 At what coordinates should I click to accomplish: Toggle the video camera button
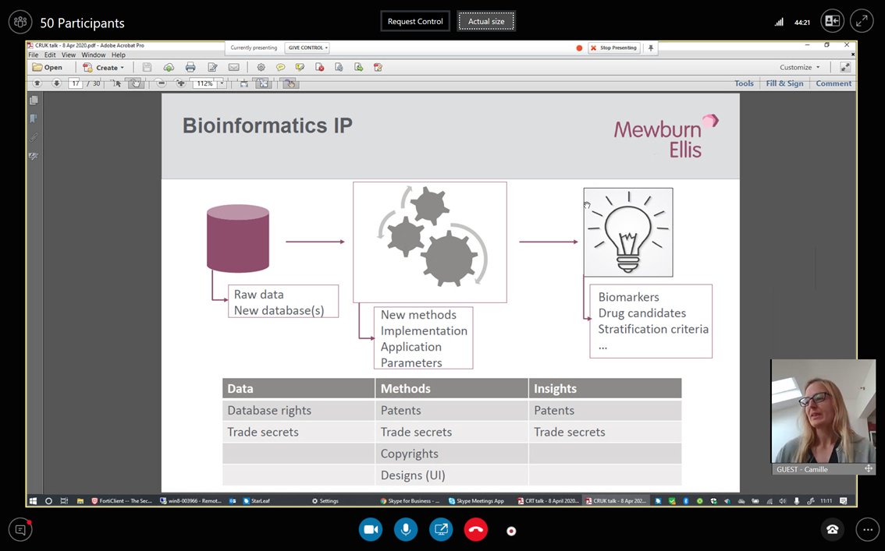(370, 530)
